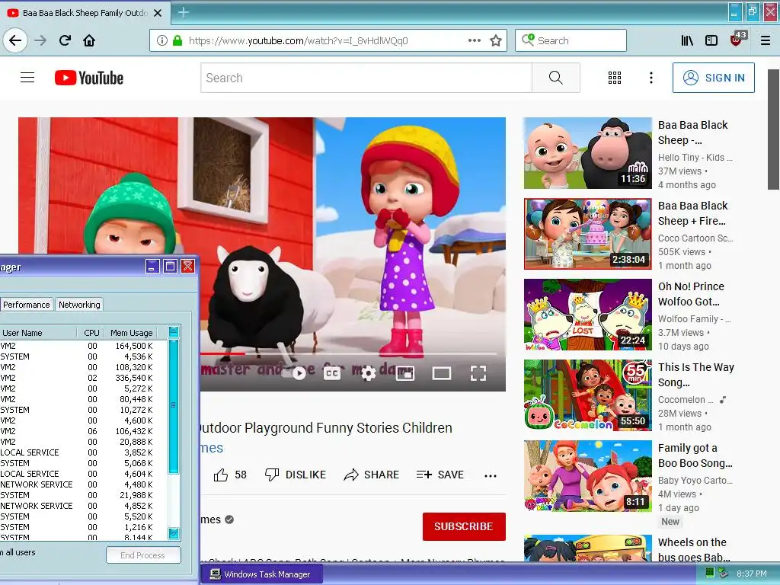The width and height of the screenshot is (780, 585).
Task: Click the YouTube page vertical scrollbar
Action: [x=773, y=129]
